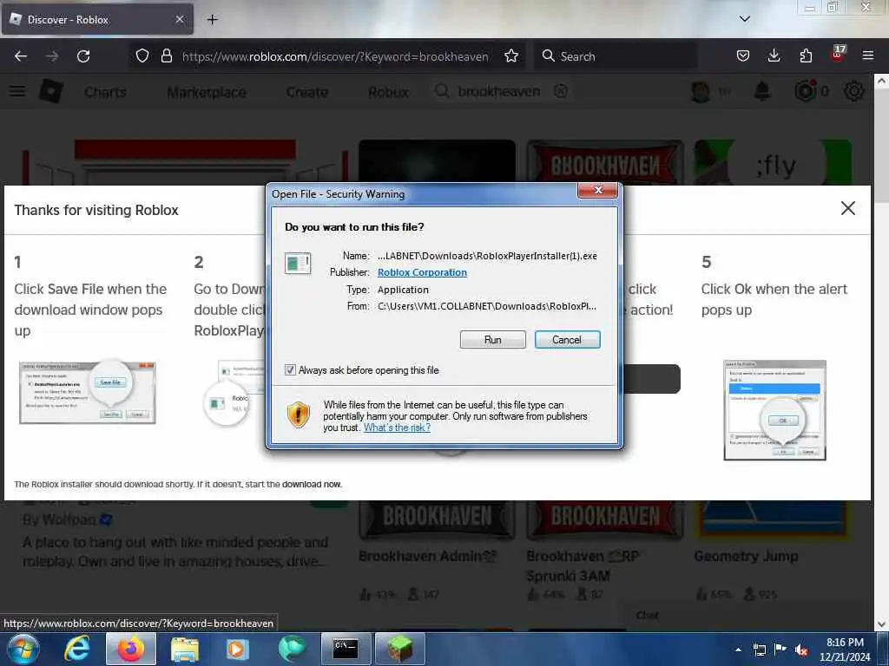Open the Charts menu item
889x666 pixels.
(105, 92)
